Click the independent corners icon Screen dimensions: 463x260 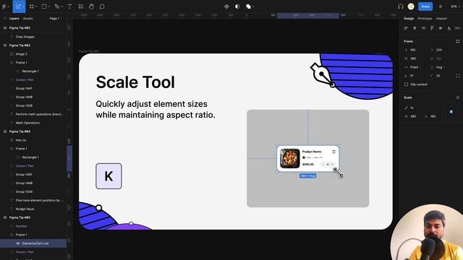[458, 76]
